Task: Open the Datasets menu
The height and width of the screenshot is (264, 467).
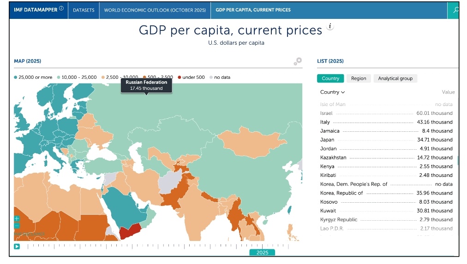Action: [84, 10]
